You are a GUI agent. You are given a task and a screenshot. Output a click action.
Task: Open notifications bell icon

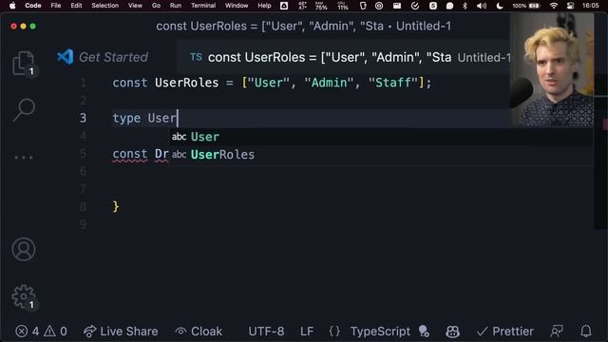tap(586, 332)
